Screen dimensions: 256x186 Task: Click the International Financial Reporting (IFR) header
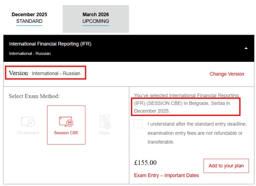pyautogui.click(x=50, y=44)
